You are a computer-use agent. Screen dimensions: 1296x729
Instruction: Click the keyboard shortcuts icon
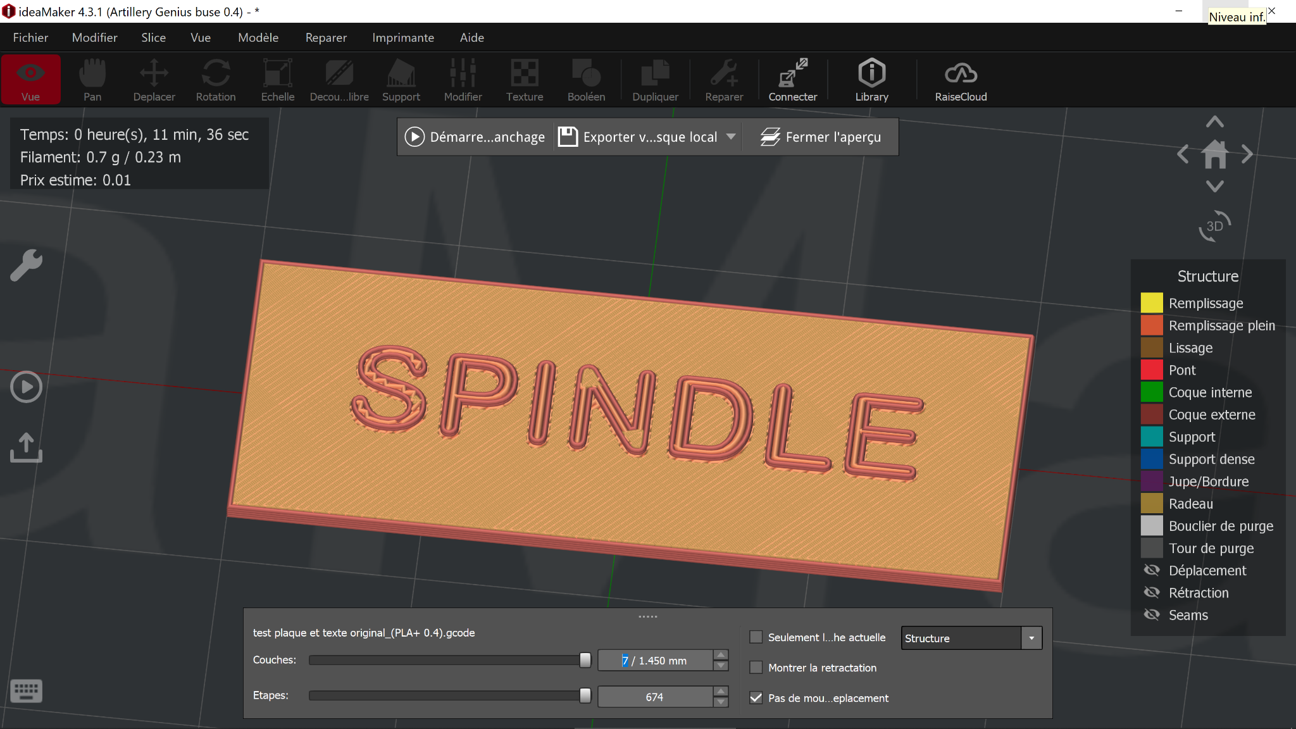[x=27, y=691]
